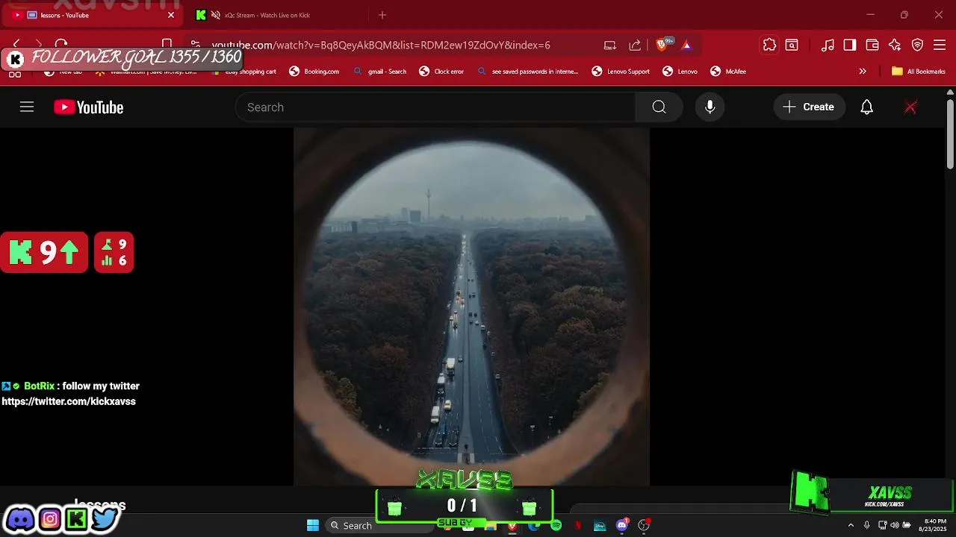Open the All Bookmarks folder
Screen dimensions: 956x537
(919, 72)
